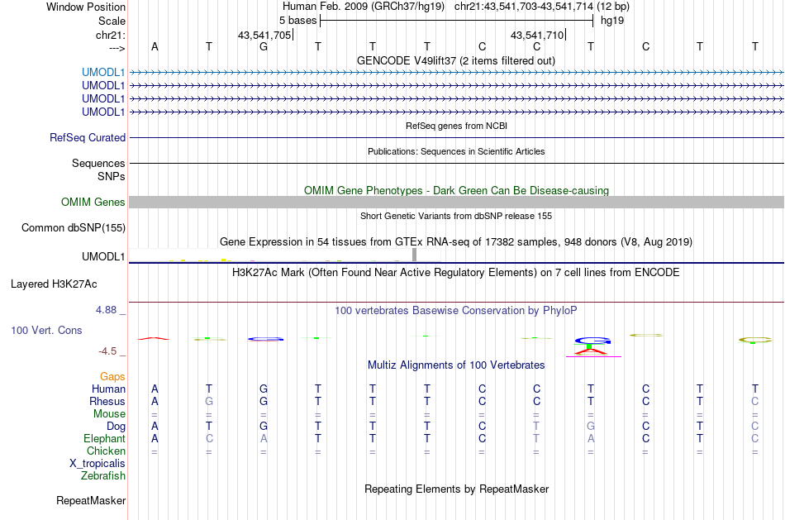
Task: Click the RepeatMasker track label
Action: 91,500
